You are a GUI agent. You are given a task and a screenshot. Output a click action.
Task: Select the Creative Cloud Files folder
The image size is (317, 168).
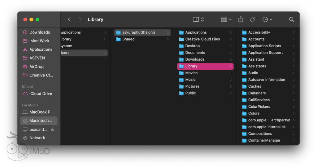[202, 39]
